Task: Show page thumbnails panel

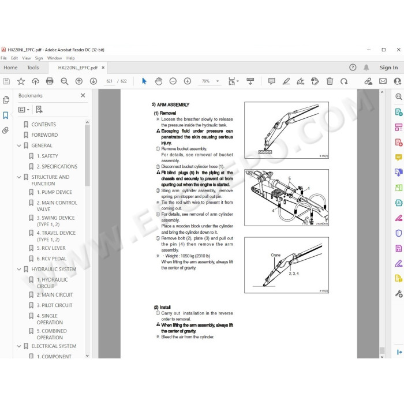Action: click(6, 100)
